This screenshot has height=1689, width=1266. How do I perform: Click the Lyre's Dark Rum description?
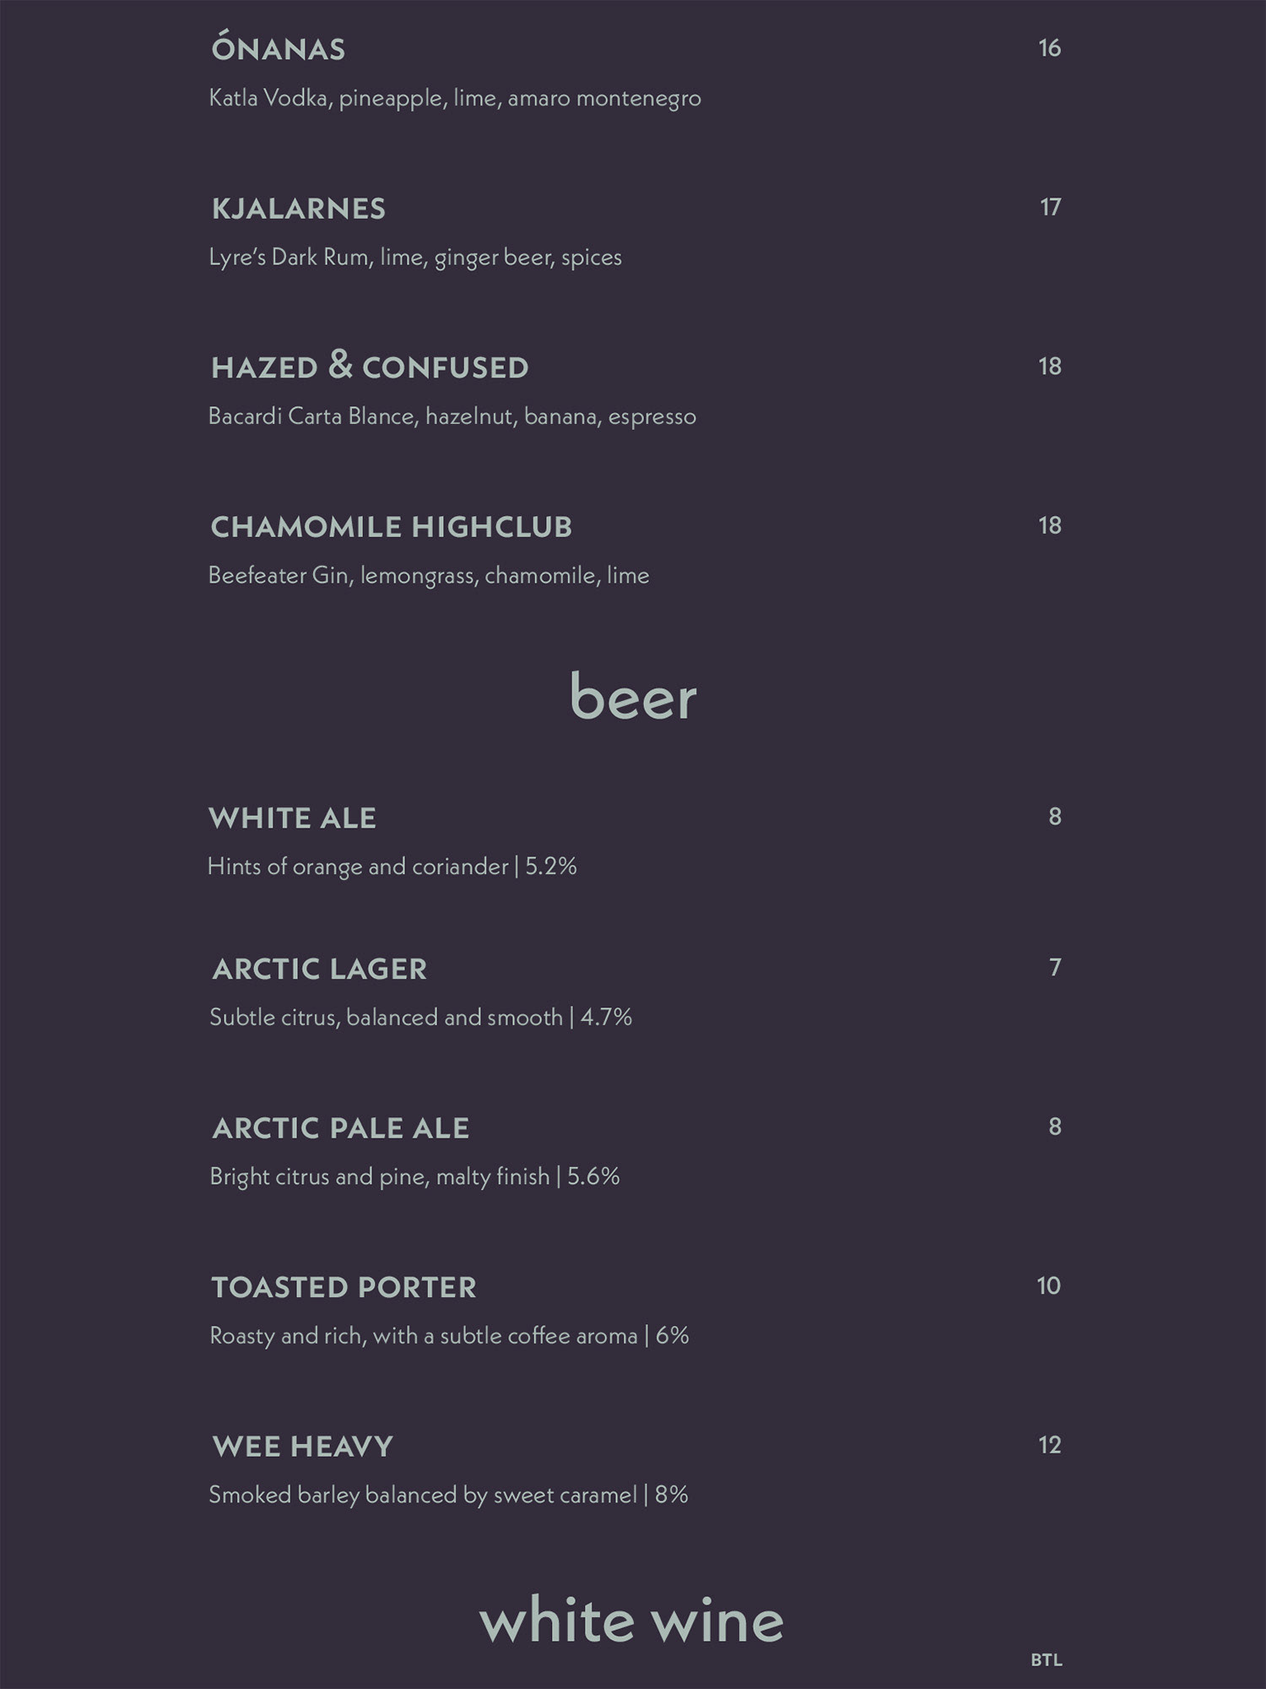point(415,258)
